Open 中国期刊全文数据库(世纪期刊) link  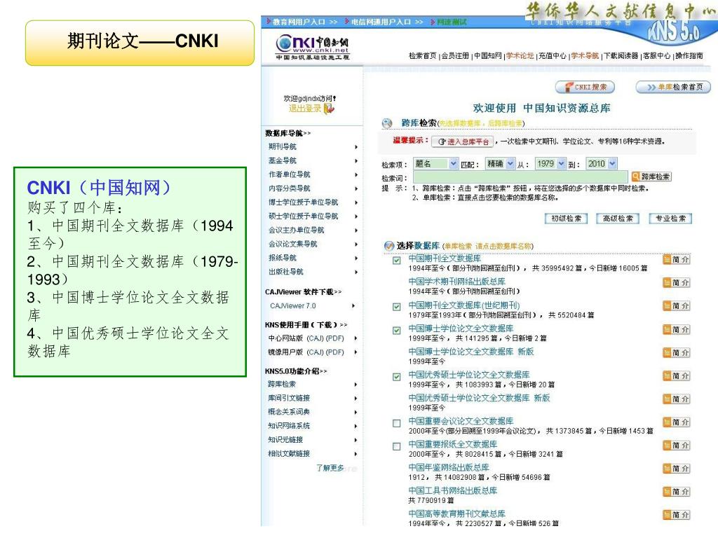464,305
